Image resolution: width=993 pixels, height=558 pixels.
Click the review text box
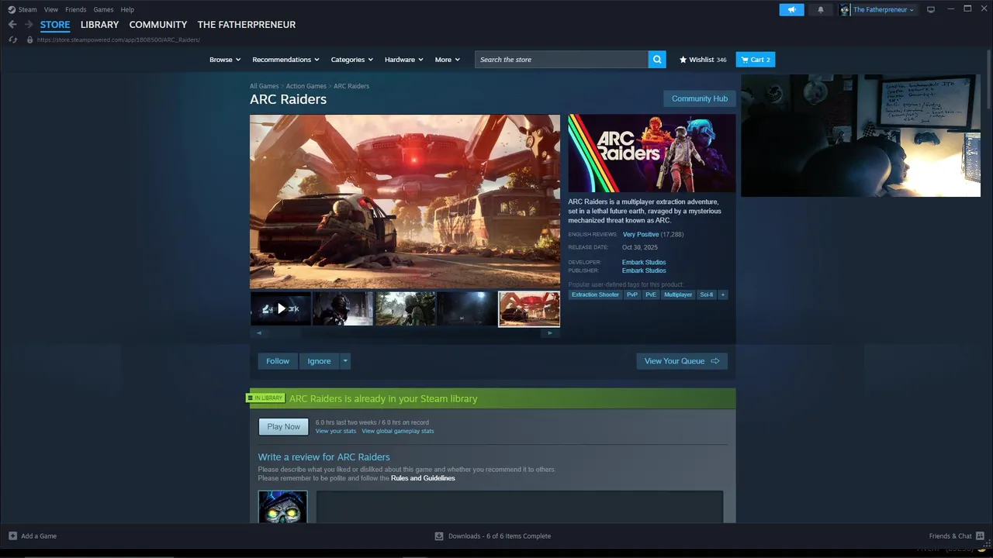coord(520,507)
